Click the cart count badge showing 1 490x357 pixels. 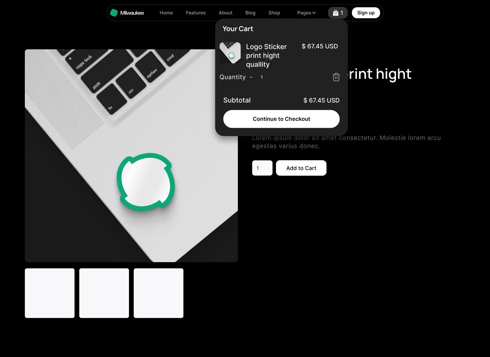342,13
